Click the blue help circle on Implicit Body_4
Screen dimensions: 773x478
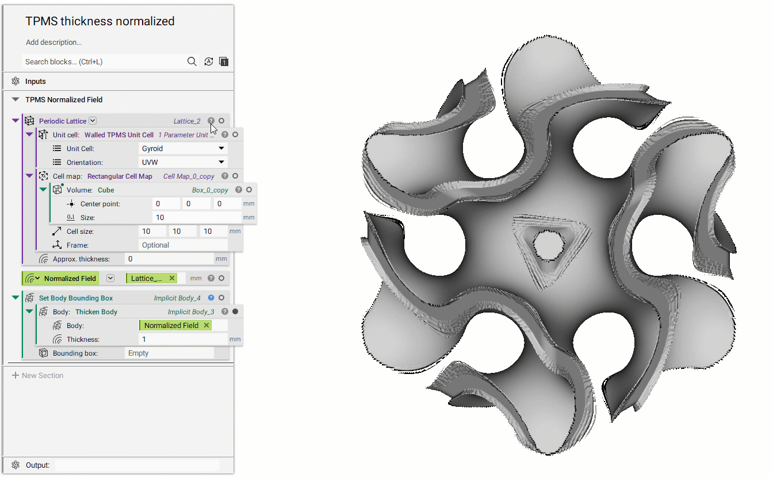tap(211, 298)
